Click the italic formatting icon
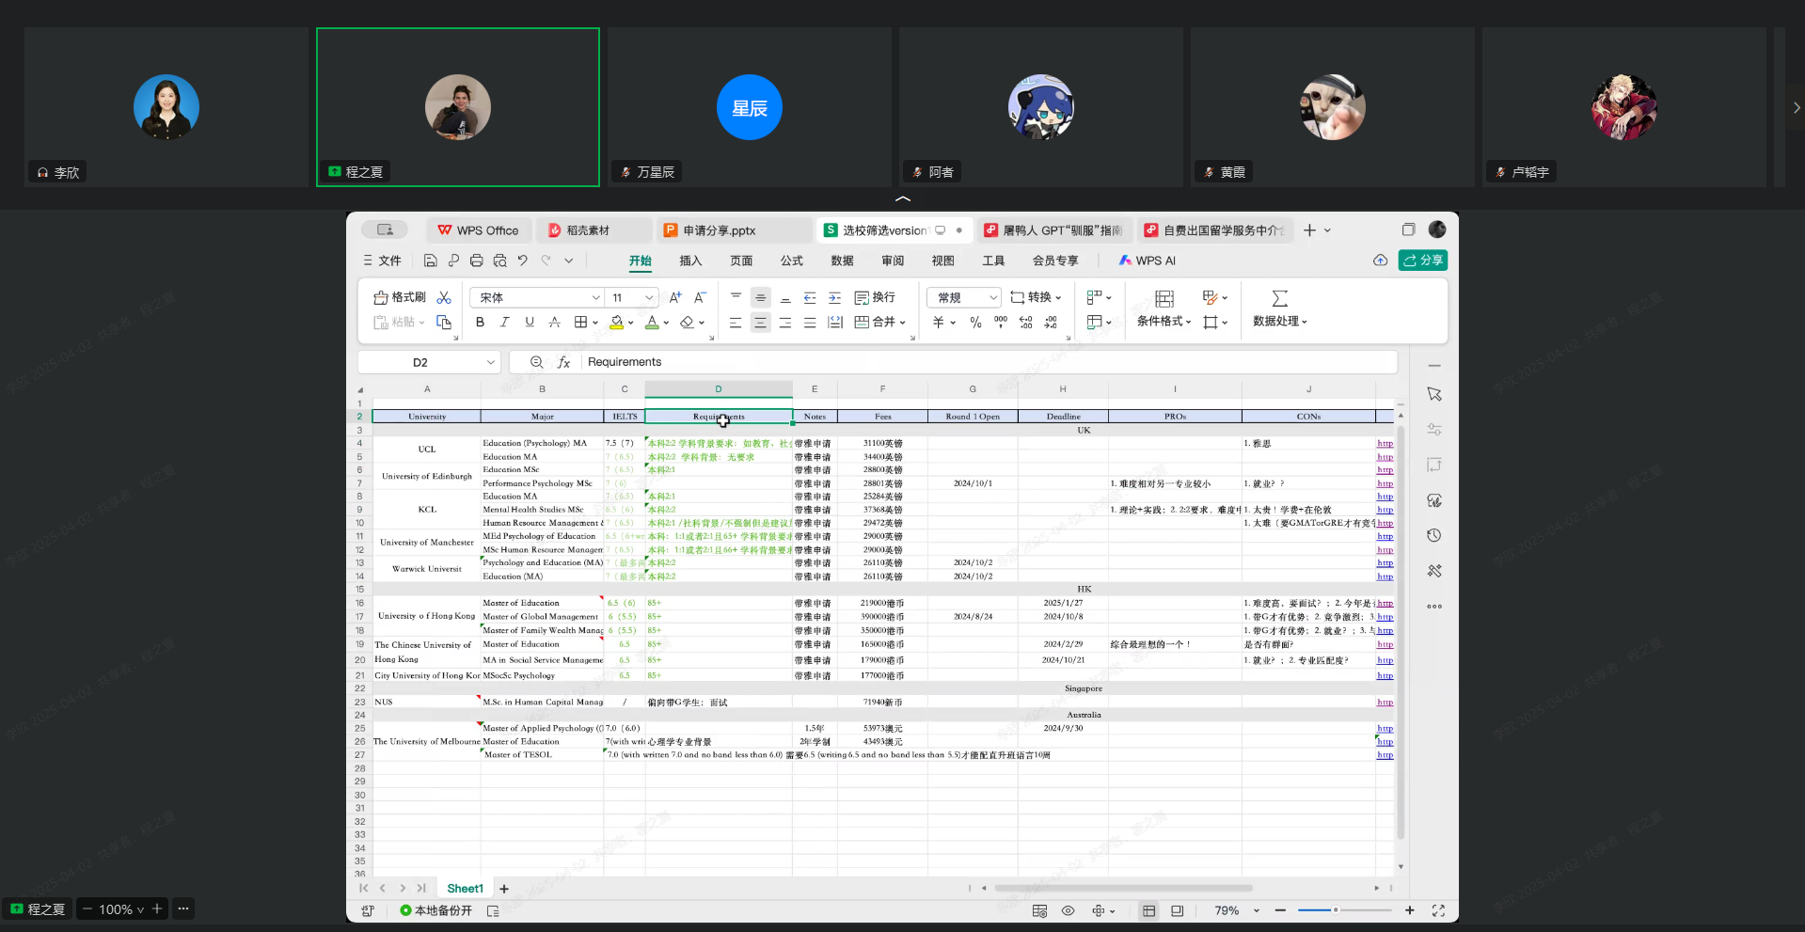The image size is (1805, 932). click(x=505, y=323)
